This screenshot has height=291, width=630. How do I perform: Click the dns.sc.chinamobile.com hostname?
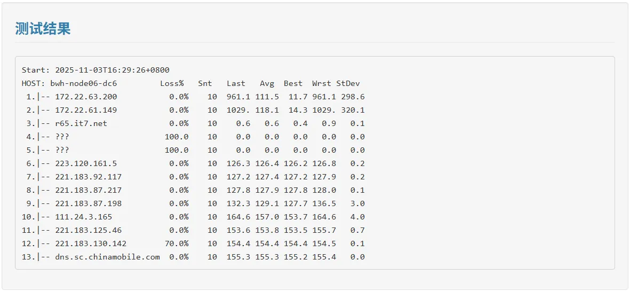(x=107, y=257)
